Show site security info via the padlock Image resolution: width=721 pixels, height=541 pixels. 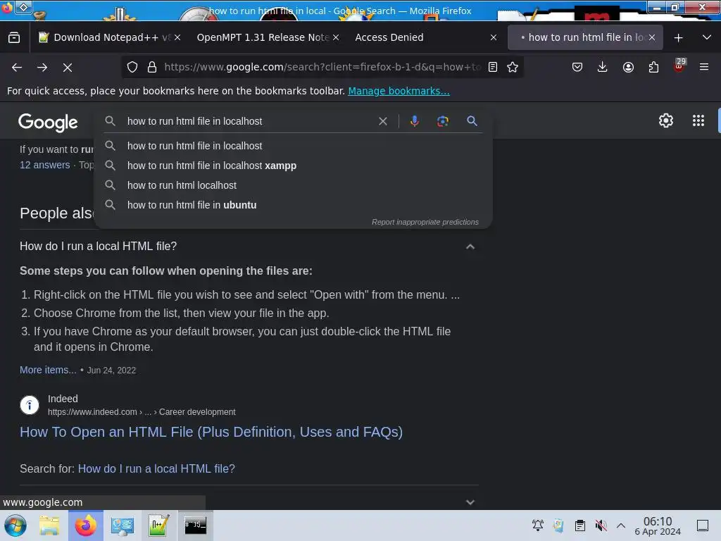[152, 67]
